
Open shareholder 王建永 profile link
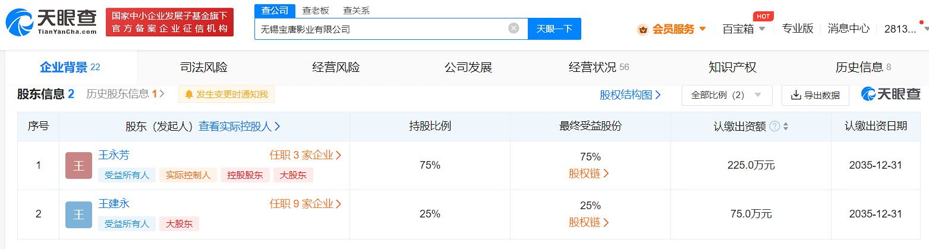(114, 204)
